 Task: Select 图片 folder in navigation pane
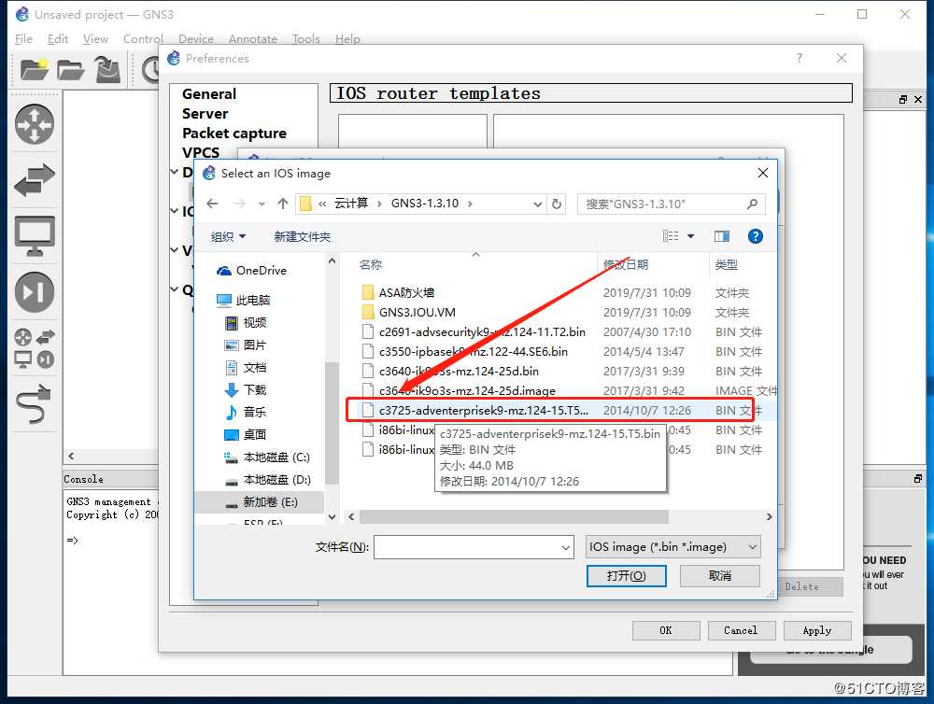pyautogui.click(x=246, y=345)
